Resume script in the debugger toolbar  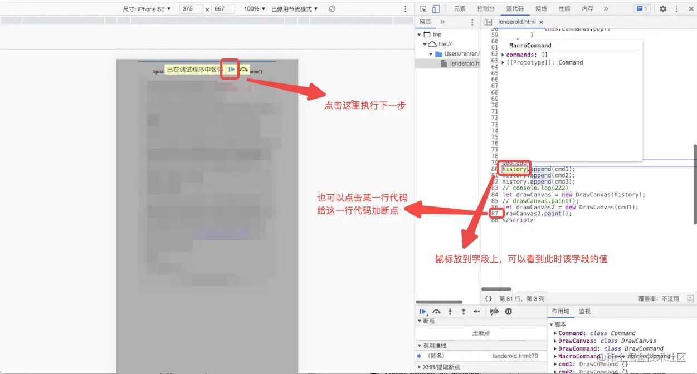[423, 312]
